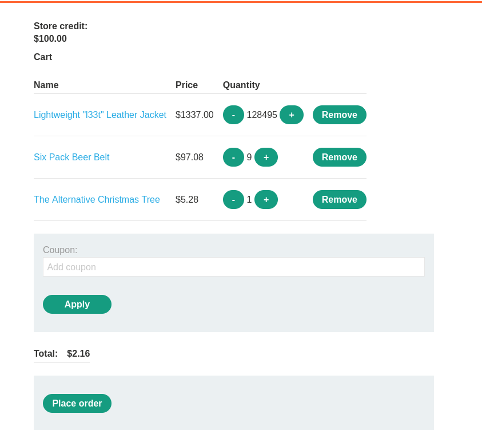View The Alternative Christmas Tree product
This screenshot has width=482, height=430.
point(97,200)
